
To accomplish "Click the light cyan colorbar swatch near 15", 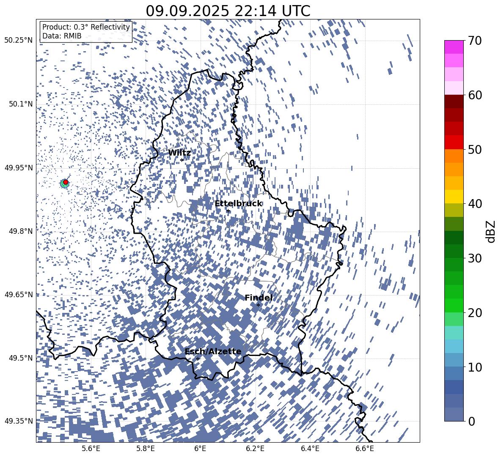I will tap(454, 333).
